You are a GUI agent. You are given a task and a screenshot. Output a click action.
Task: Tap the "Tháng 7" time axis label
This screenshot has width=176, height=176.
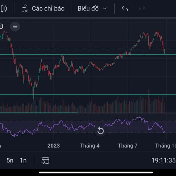(128, 146)
